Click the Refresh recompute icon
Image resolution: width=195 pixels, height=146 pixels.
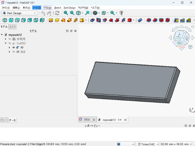57,13
